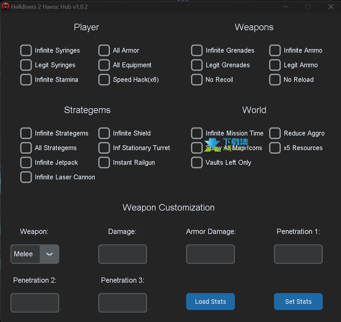Close the Havoc Hub window
Image resolution: width=341 pixels, height=322 pixels.
tap(331, 7)
